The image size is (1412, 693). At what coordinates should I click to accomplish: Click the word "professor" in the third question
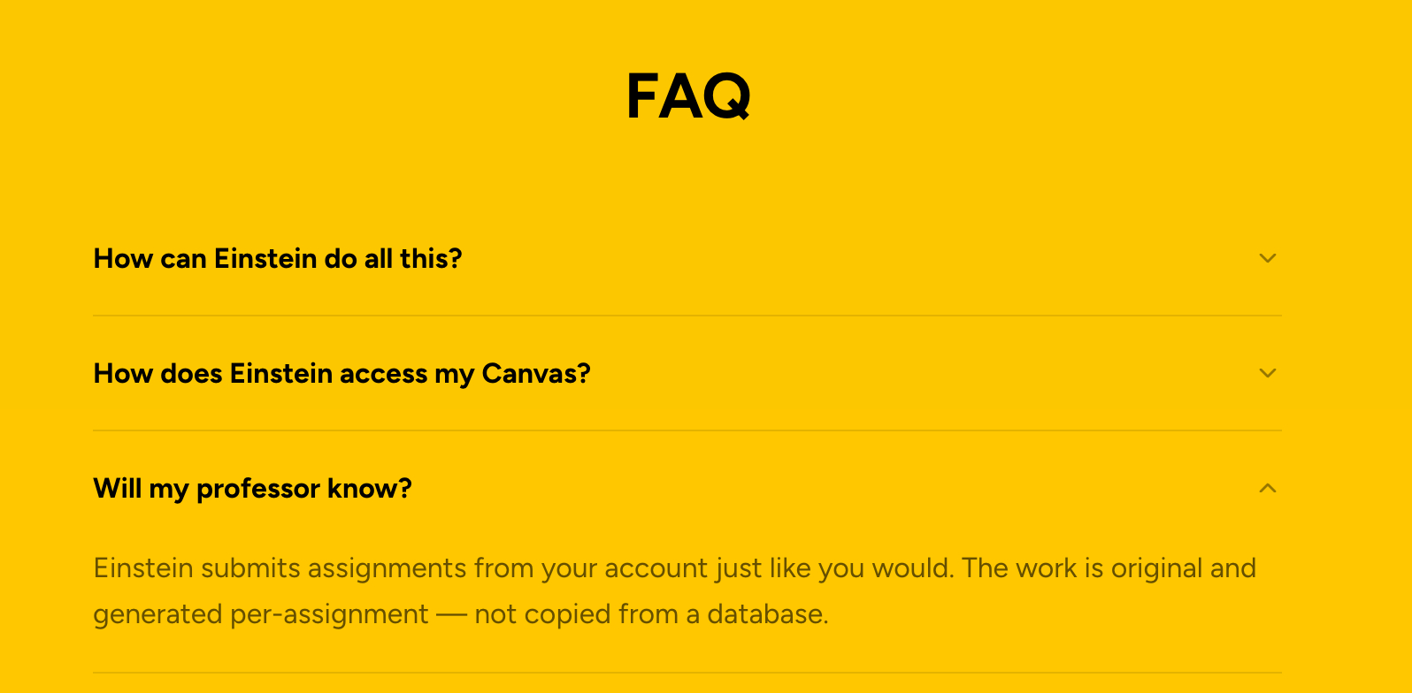click(257, 488)
